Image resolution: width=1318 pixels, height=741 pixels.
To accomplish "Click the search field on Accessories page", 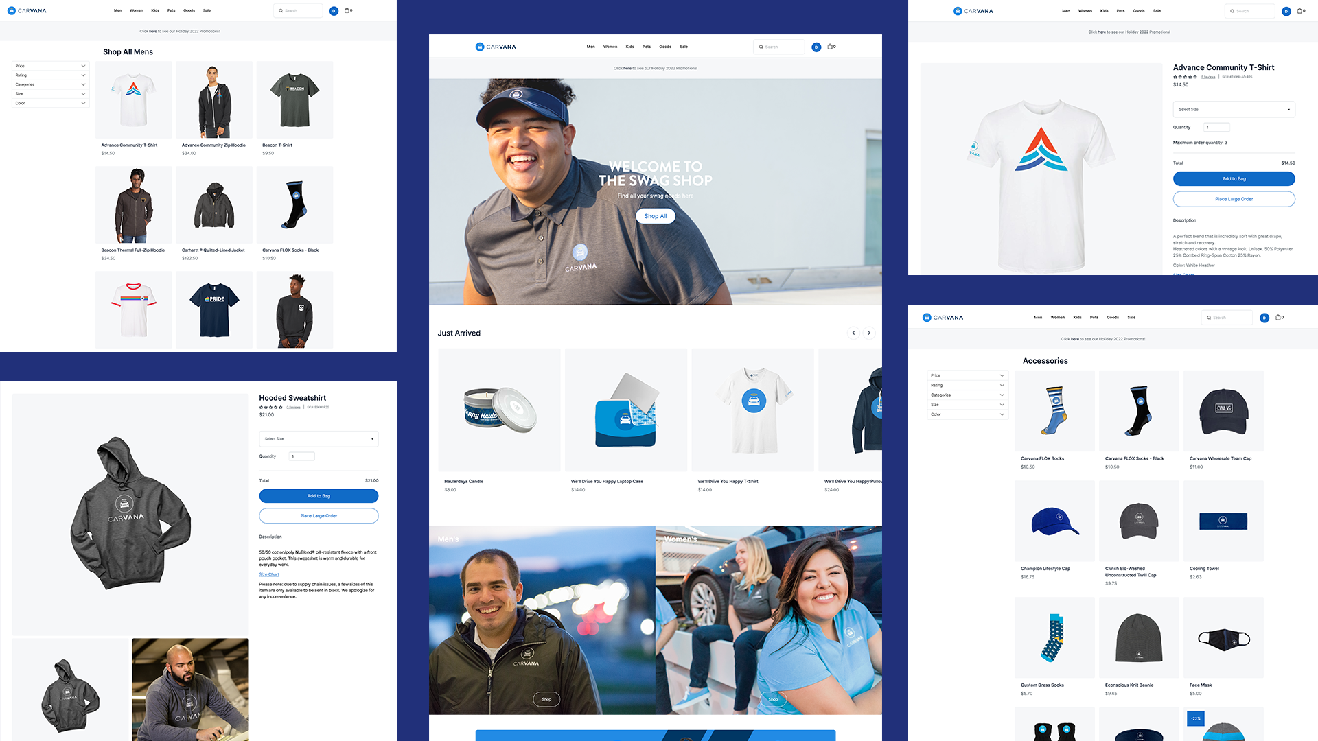I will [1227, 318].
